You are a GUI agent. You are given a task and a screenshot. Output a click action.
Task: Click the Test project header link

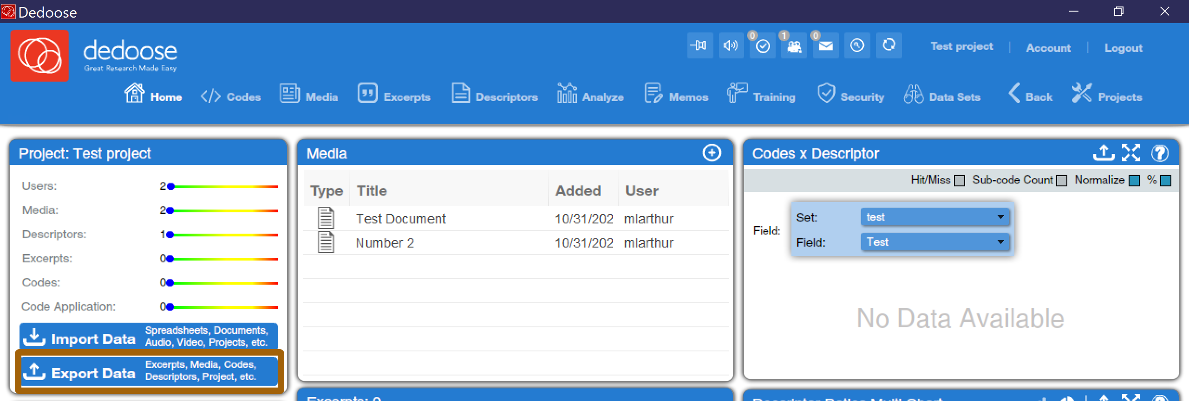[x=961, y=46]
